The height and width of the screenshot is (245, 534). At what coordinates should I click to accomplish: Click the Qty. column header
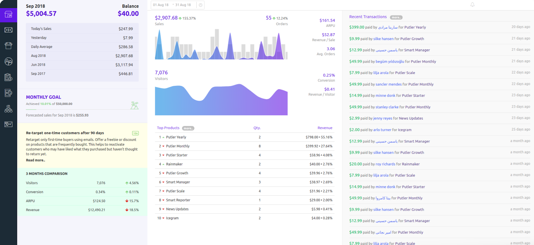click(x=257, y=128)
